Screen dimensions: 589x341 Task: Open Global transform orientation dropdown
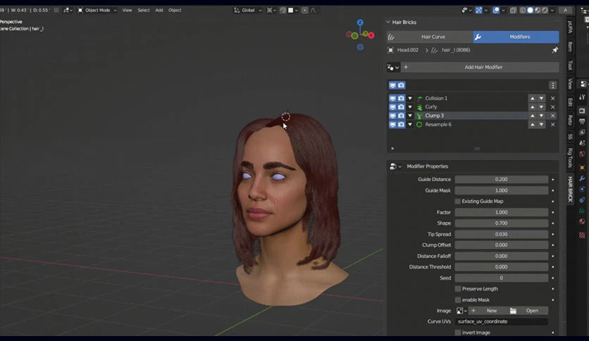(x=248, y=10)
